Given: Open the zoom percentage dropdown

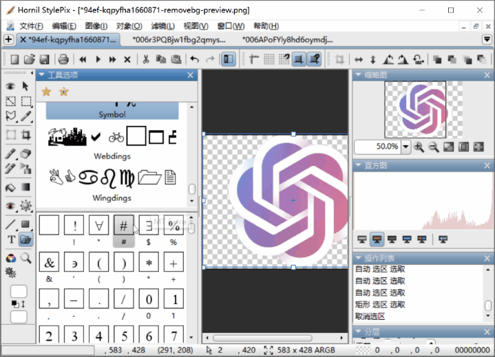Looking at the screenshot, I should tap(406, 147).
